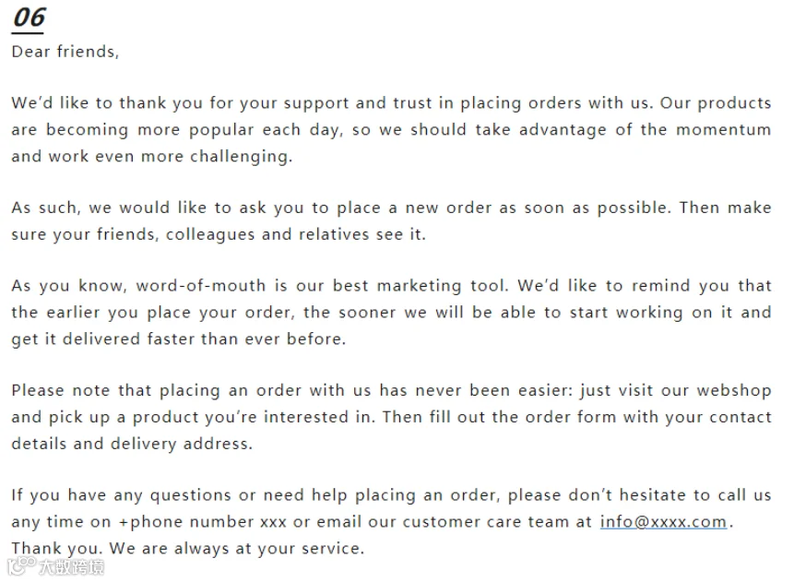Open the info@xxxx.com email link

pyautogui.click(x=663, y=522)
